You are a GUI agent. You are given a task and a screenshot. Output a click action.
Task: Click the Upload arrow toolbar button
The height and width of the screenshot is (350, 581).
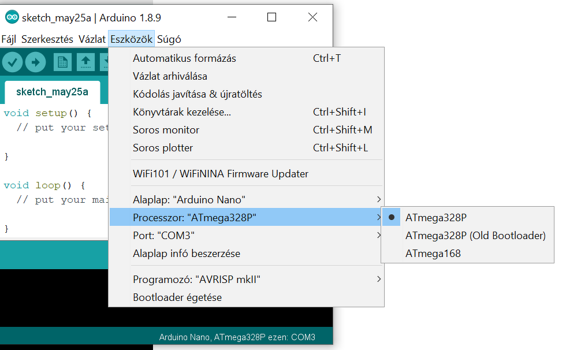click(x=36, y=62)
